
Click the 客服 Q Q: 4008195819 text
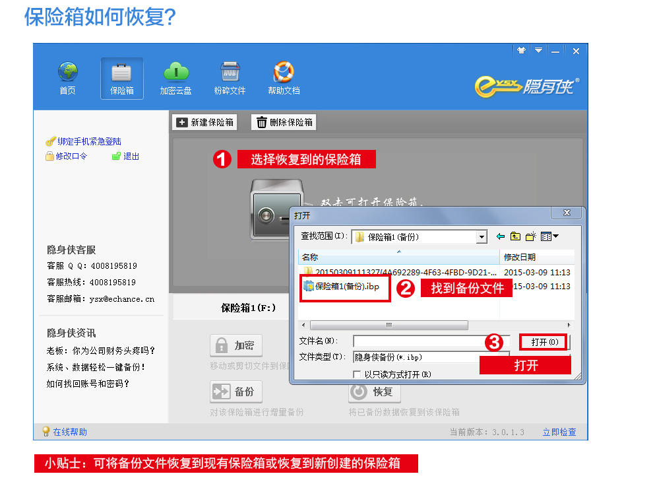click(92, 266)
